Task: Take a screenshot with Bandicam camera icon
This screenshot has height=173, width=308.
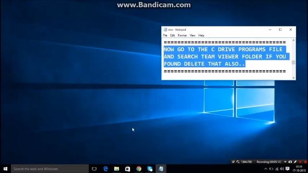Action: point(290,162)
